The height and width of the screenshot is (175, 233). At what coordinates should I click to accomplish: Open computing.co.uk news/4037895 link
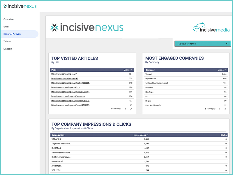71,105
